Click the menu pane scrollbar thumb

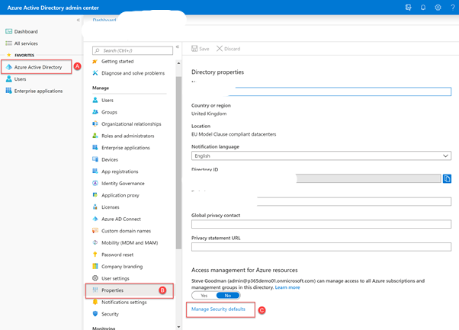[x=178, y=162]
